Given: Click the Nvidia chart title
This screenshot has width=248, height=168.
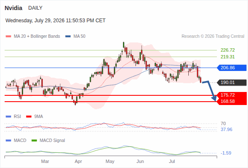Looking at the screenshot, I should [x=13, y=8].
